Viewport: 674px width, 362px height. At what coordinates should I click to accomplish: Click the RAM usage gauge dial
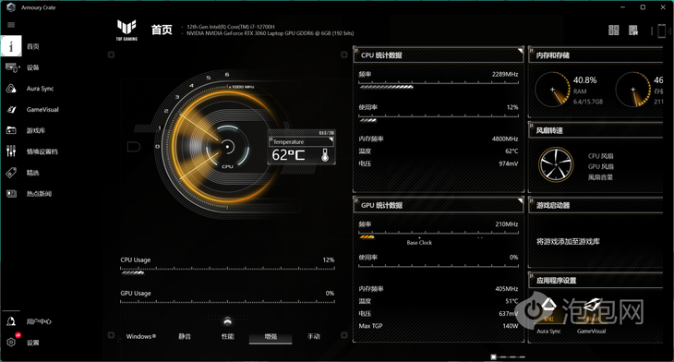point(552,89)
